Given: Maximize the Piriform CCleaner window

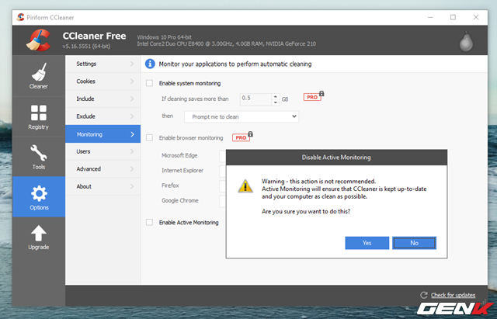Looking at the screenshot, I should click(x=453, y=17).
